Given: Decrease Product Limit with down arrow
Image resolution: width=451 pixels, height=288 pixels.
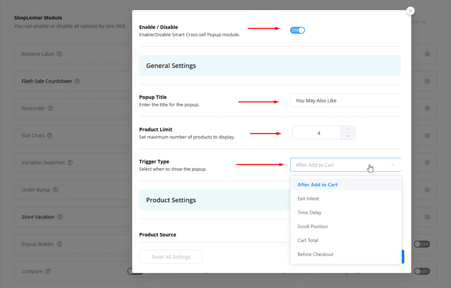Looking at the screenshot, I should [x=347, y=136].
